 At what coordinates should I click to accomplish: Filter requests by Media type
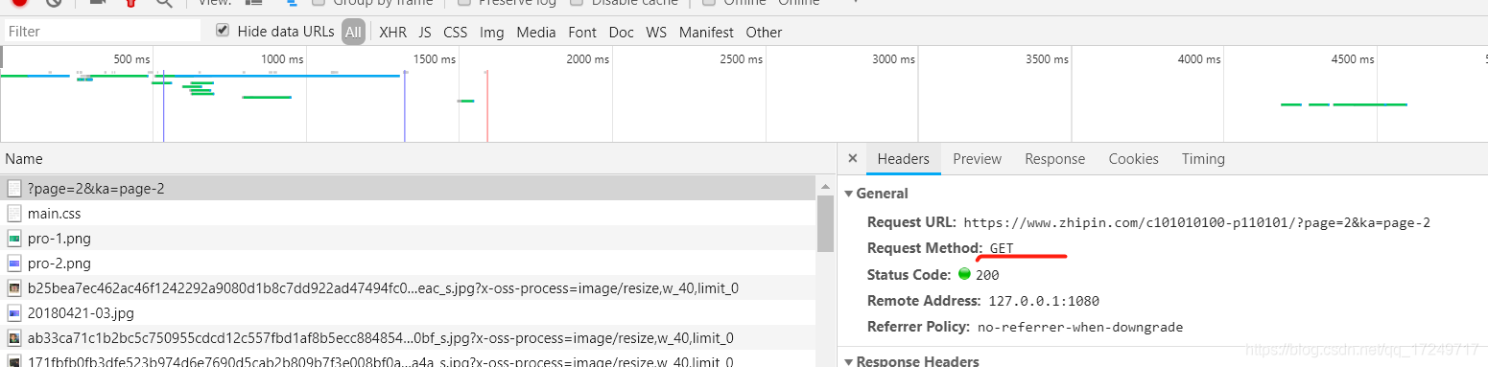536,32
